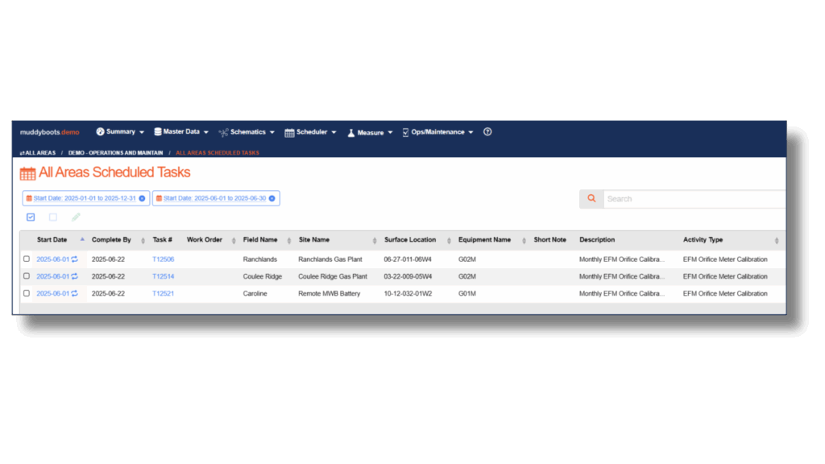Remove the 2025-06-01 to 2025-06-30 date filter
825x464 pixels.
click(x=272, y=198)
